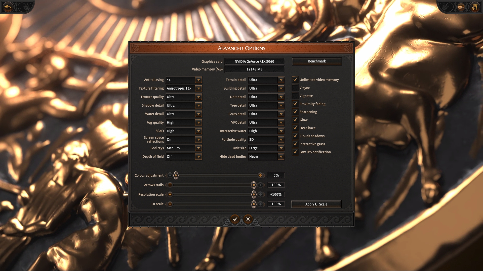Click plus icon on Colour adjustment slider
The image size is (483, 271).
(x=260, y=175)
